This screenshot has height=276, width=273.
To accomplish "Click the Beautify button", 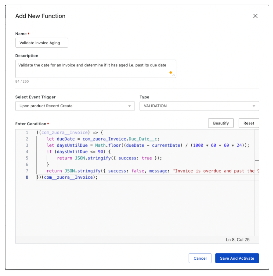I will click(221, 123).
